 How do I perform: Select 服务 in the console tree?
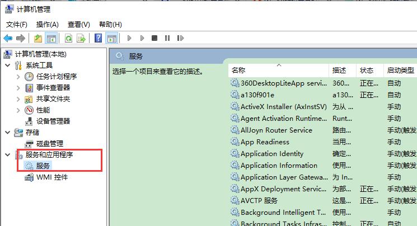pos(43,166)
